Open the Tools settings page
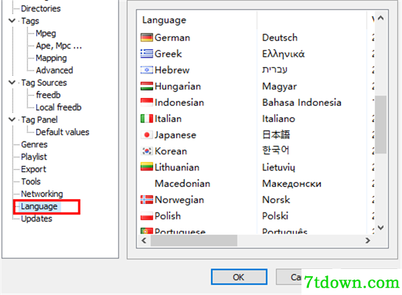 pos(31,182)
